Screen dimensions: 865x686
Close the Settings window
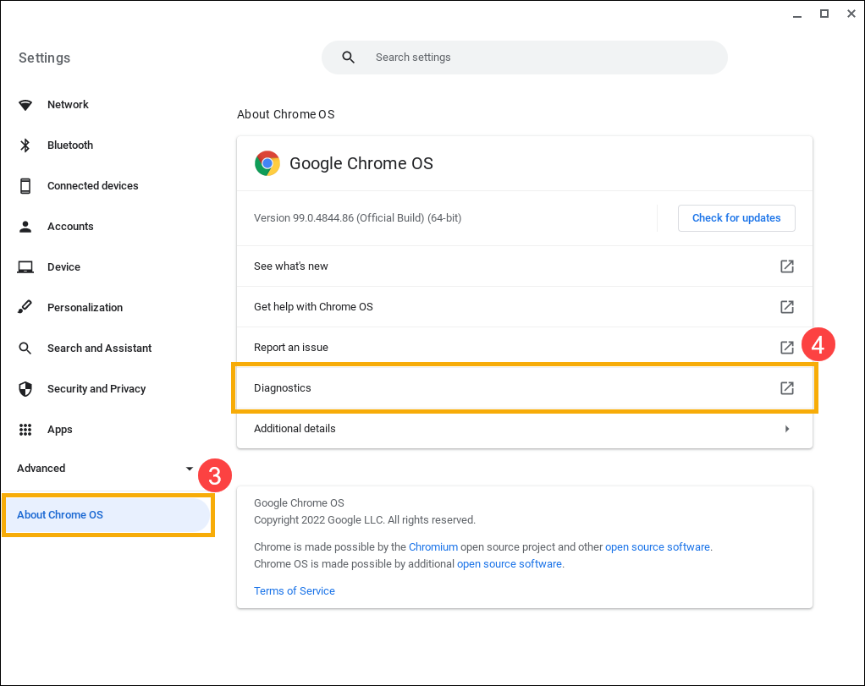coord(851,14)
